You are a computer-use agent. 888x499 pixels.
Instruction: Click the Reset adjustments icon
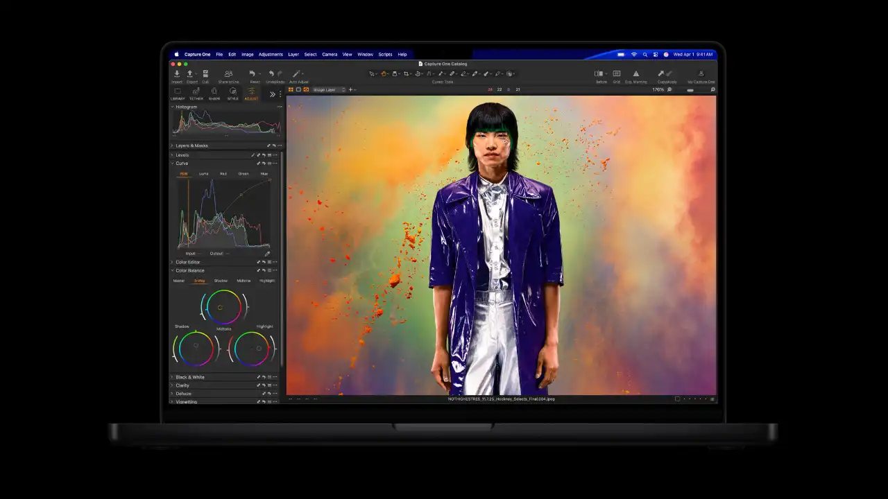[253, 73]
